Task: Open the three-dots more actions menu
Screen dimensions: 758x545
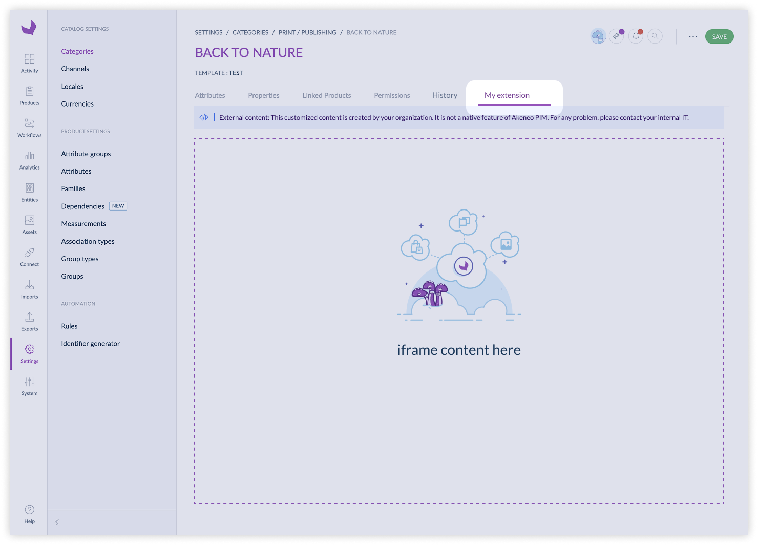Action: click(x=693, y=36)
